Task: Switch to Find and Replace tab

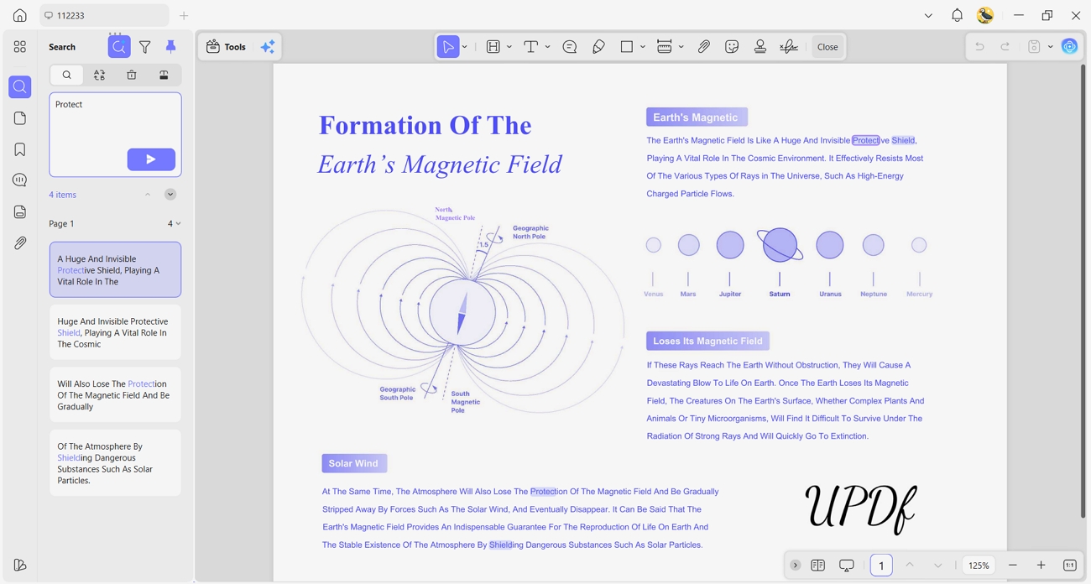Action: click(x=99, y=75)
